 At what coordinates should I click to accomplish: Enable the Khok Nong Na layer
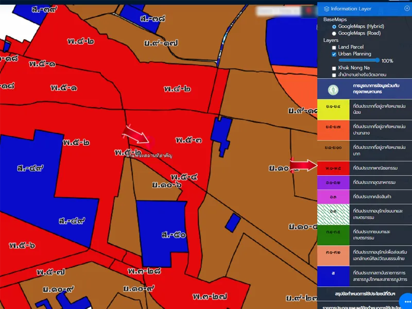[334, 68]
